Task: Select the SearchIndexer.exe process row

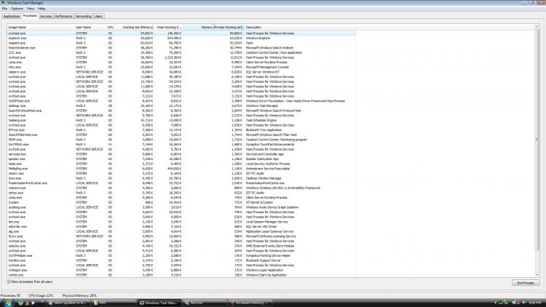Action: (x=181, y=48)
